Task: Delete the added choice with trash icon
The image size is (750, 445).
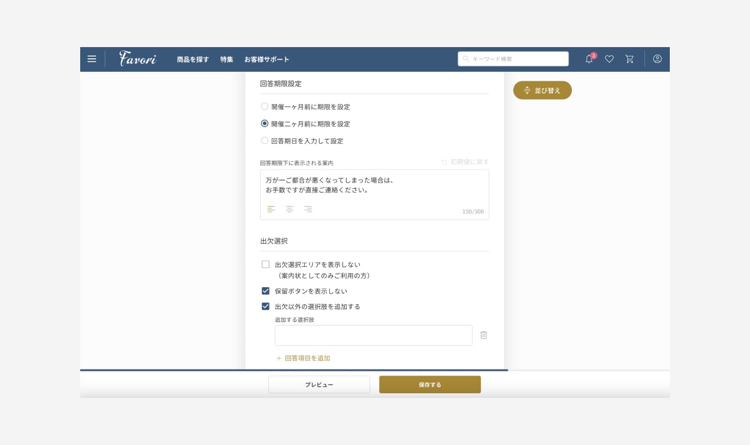Action: click(x=483, y=335)
